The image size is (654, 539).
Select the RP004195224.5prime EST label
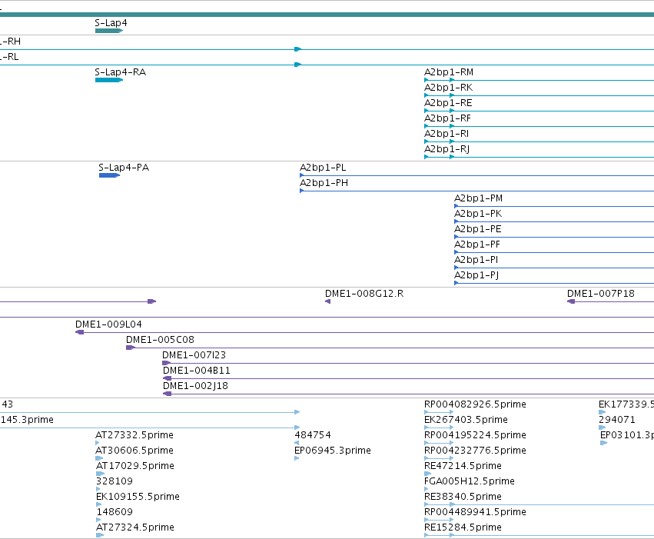click(475, 435)
